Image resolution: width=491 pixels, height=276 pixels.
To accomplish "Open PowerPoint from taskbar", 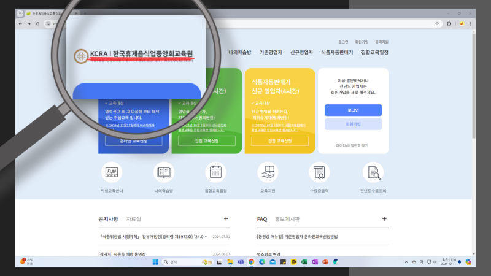I will (x=325, y=262).
